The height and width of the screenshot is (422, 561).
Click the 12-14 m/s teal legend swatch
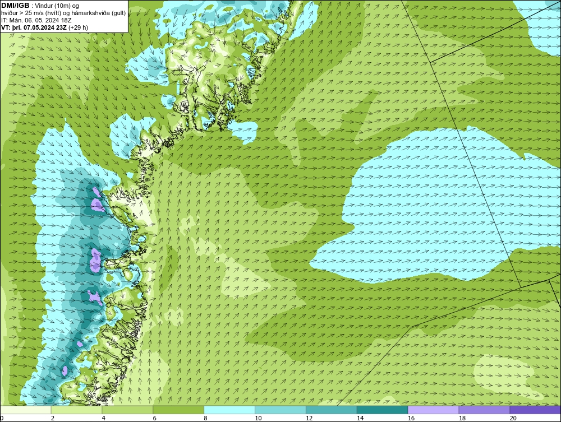pos(332,410)
